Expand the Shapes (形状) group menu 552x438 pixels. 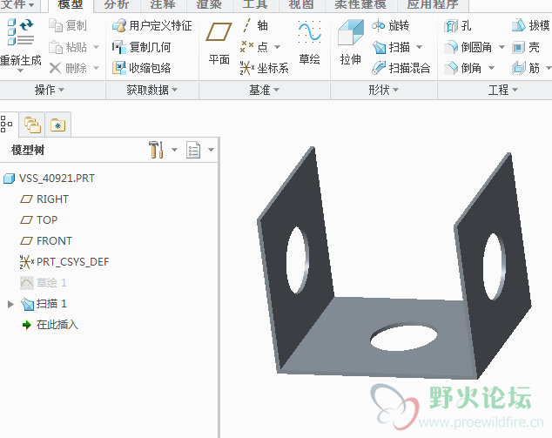(x=383, y=91)
